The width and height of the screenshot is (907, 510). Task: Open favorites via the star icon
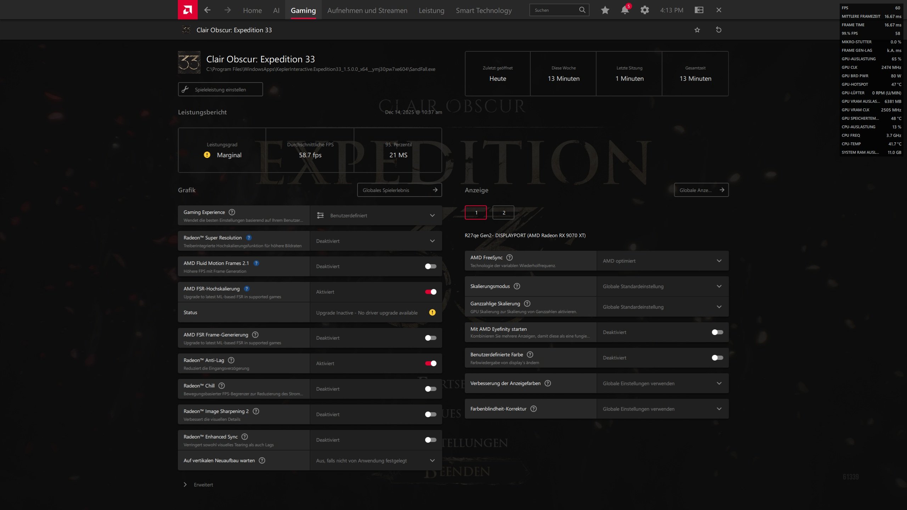pyautogui.click(x=605, y=10)
